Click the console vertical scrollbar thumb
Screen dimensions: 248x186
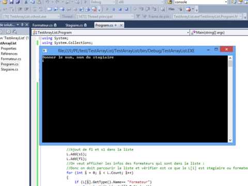coord(230,64)
